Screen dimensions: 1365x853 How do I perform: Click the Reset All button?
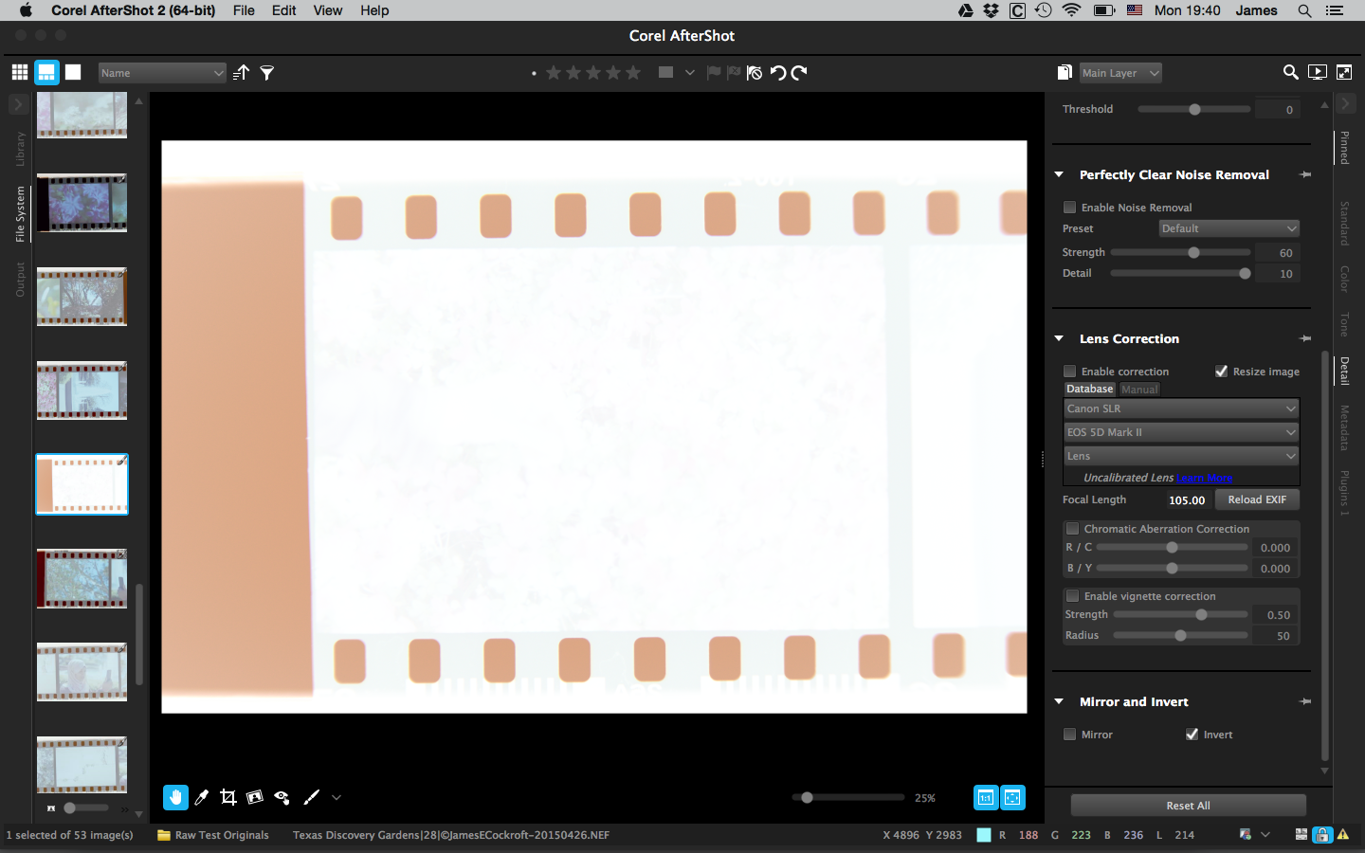click(1189, 806)
